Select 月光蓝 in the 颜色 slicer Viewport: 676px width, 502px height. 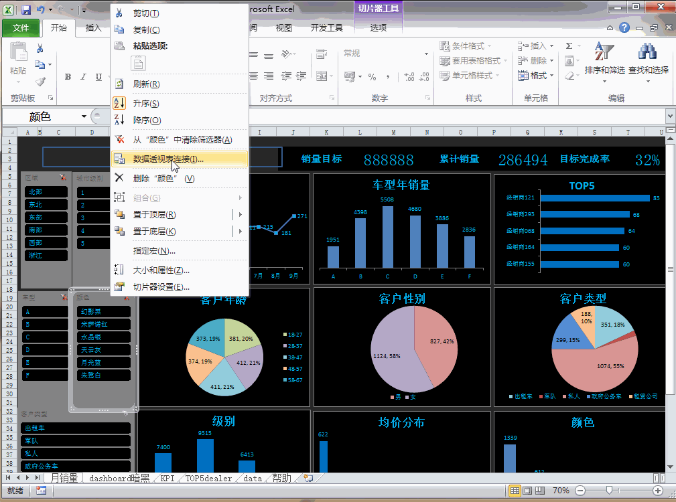pyautogui.click(x=103, y=363)
